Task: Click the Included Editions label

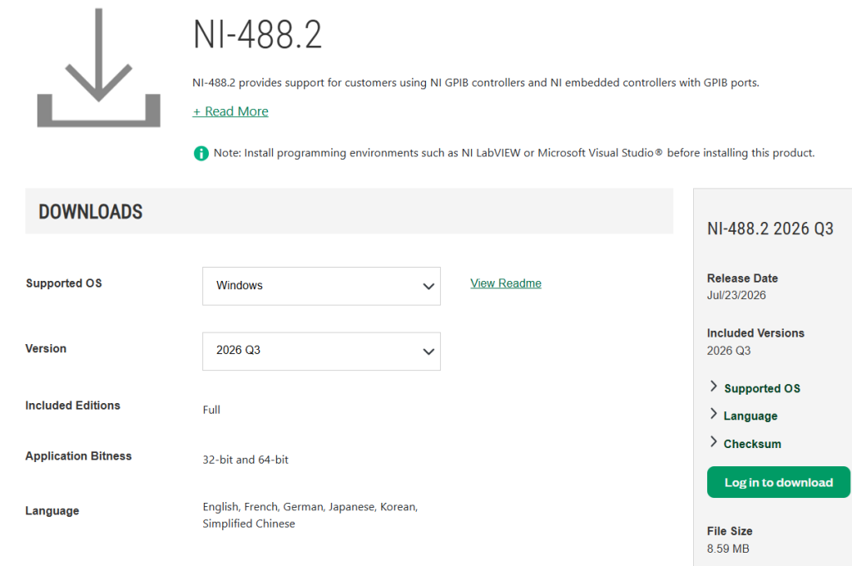Action: pos(72,406)
